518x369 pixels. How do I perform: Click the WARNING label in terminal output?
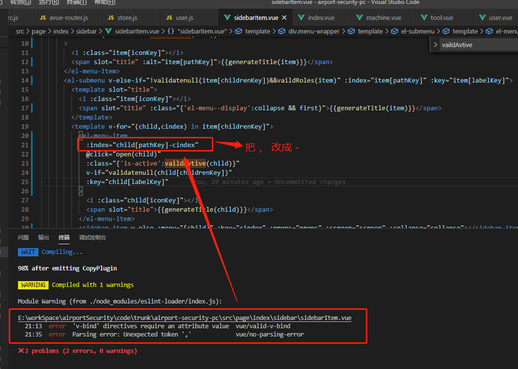(34, 285)
